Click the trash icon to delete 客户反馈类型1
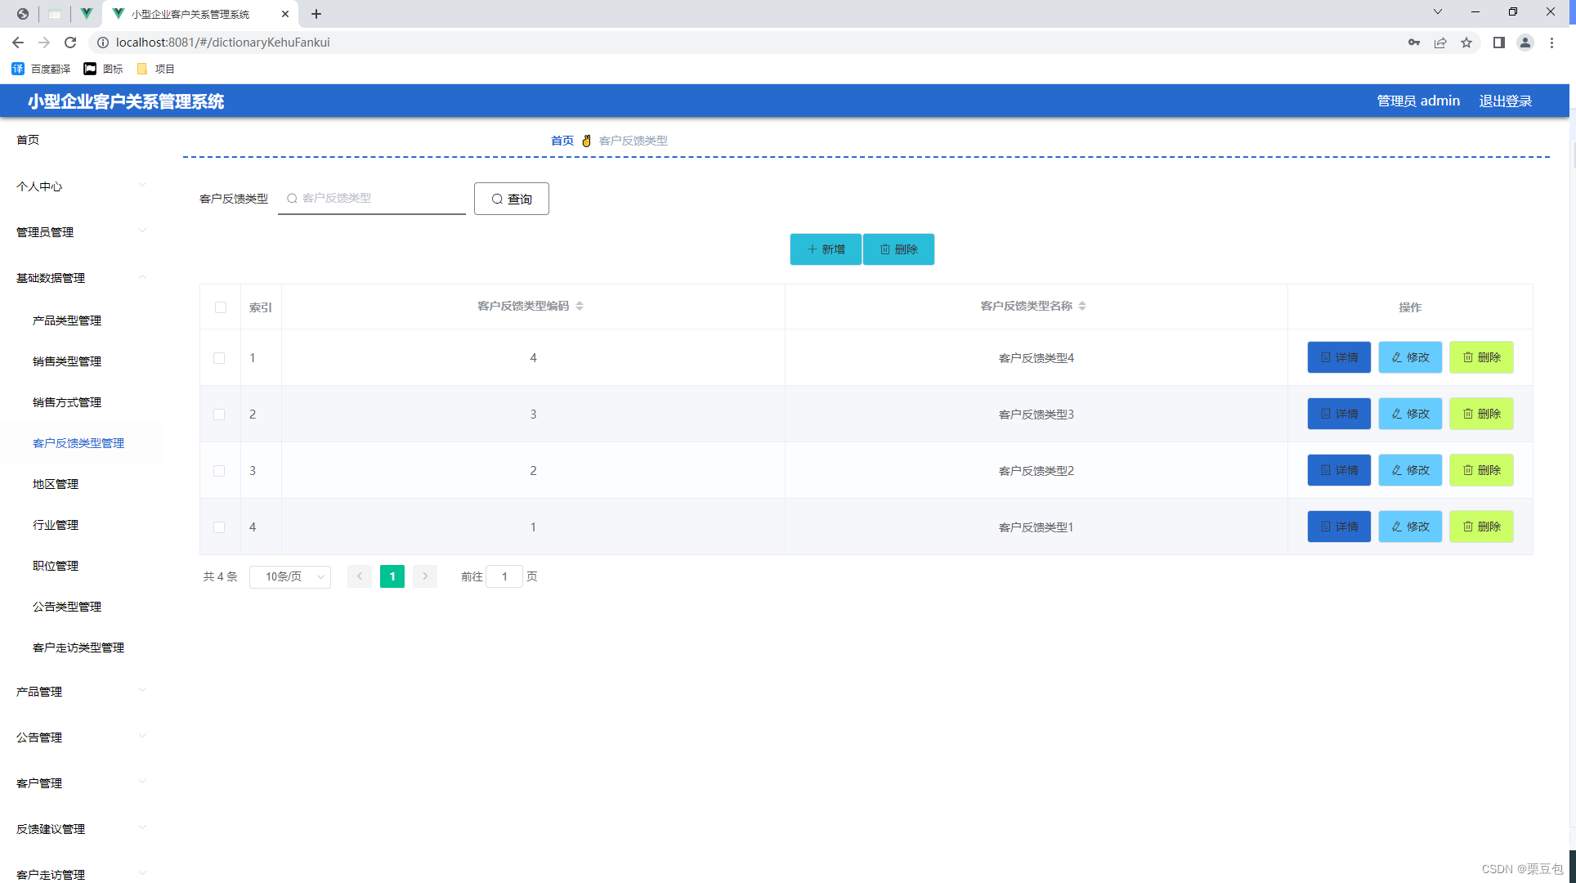Viewport: 1576px width, 883px height. pos(1467,527)
